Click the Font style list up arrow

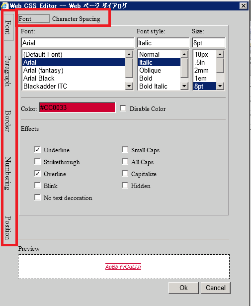coord(184,54)
